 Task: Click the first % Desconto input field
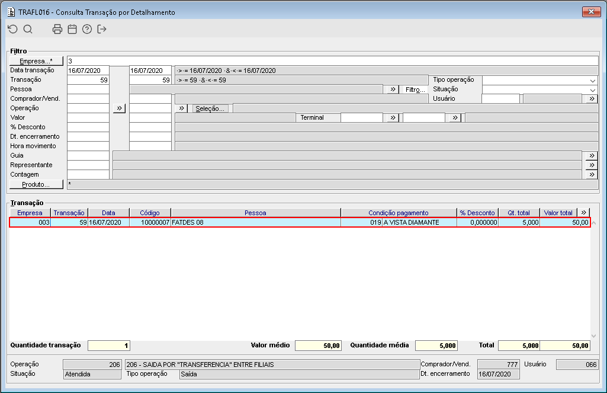(x=88, y=127)
